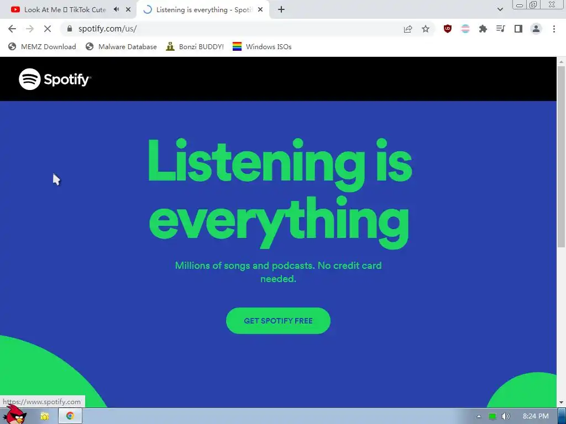
Task: Open the uBlock Origin extension icon
Action: click(448, 29)
